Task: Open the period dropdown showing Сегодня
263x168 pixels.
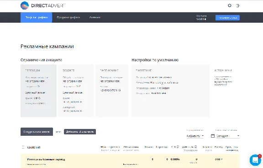Action: click(x=227, y=136)
